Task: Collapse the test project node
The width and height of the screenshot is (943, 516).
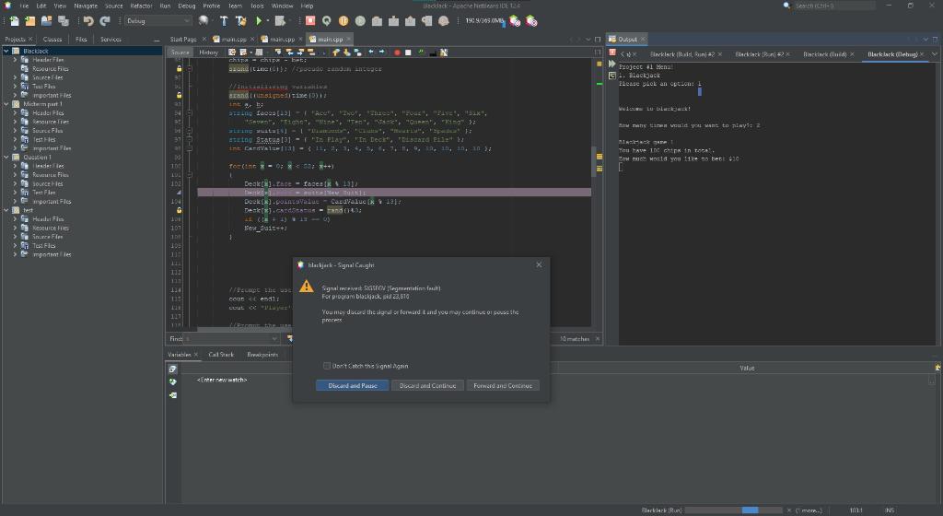Action: (6, 210)
